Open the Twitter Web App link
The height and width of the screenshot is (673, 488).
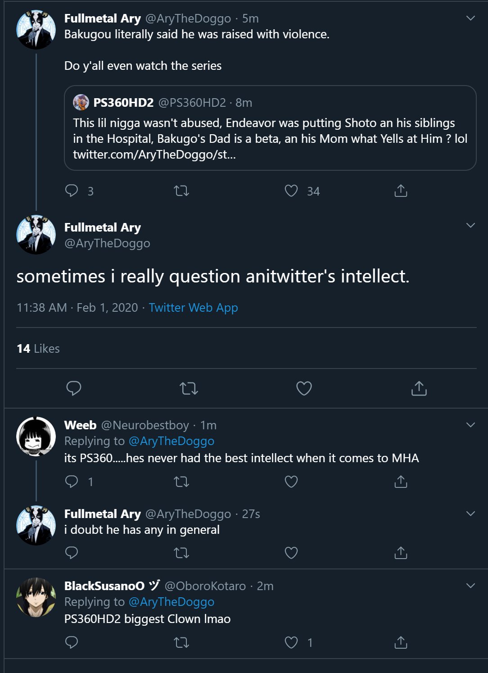point(193,308)
